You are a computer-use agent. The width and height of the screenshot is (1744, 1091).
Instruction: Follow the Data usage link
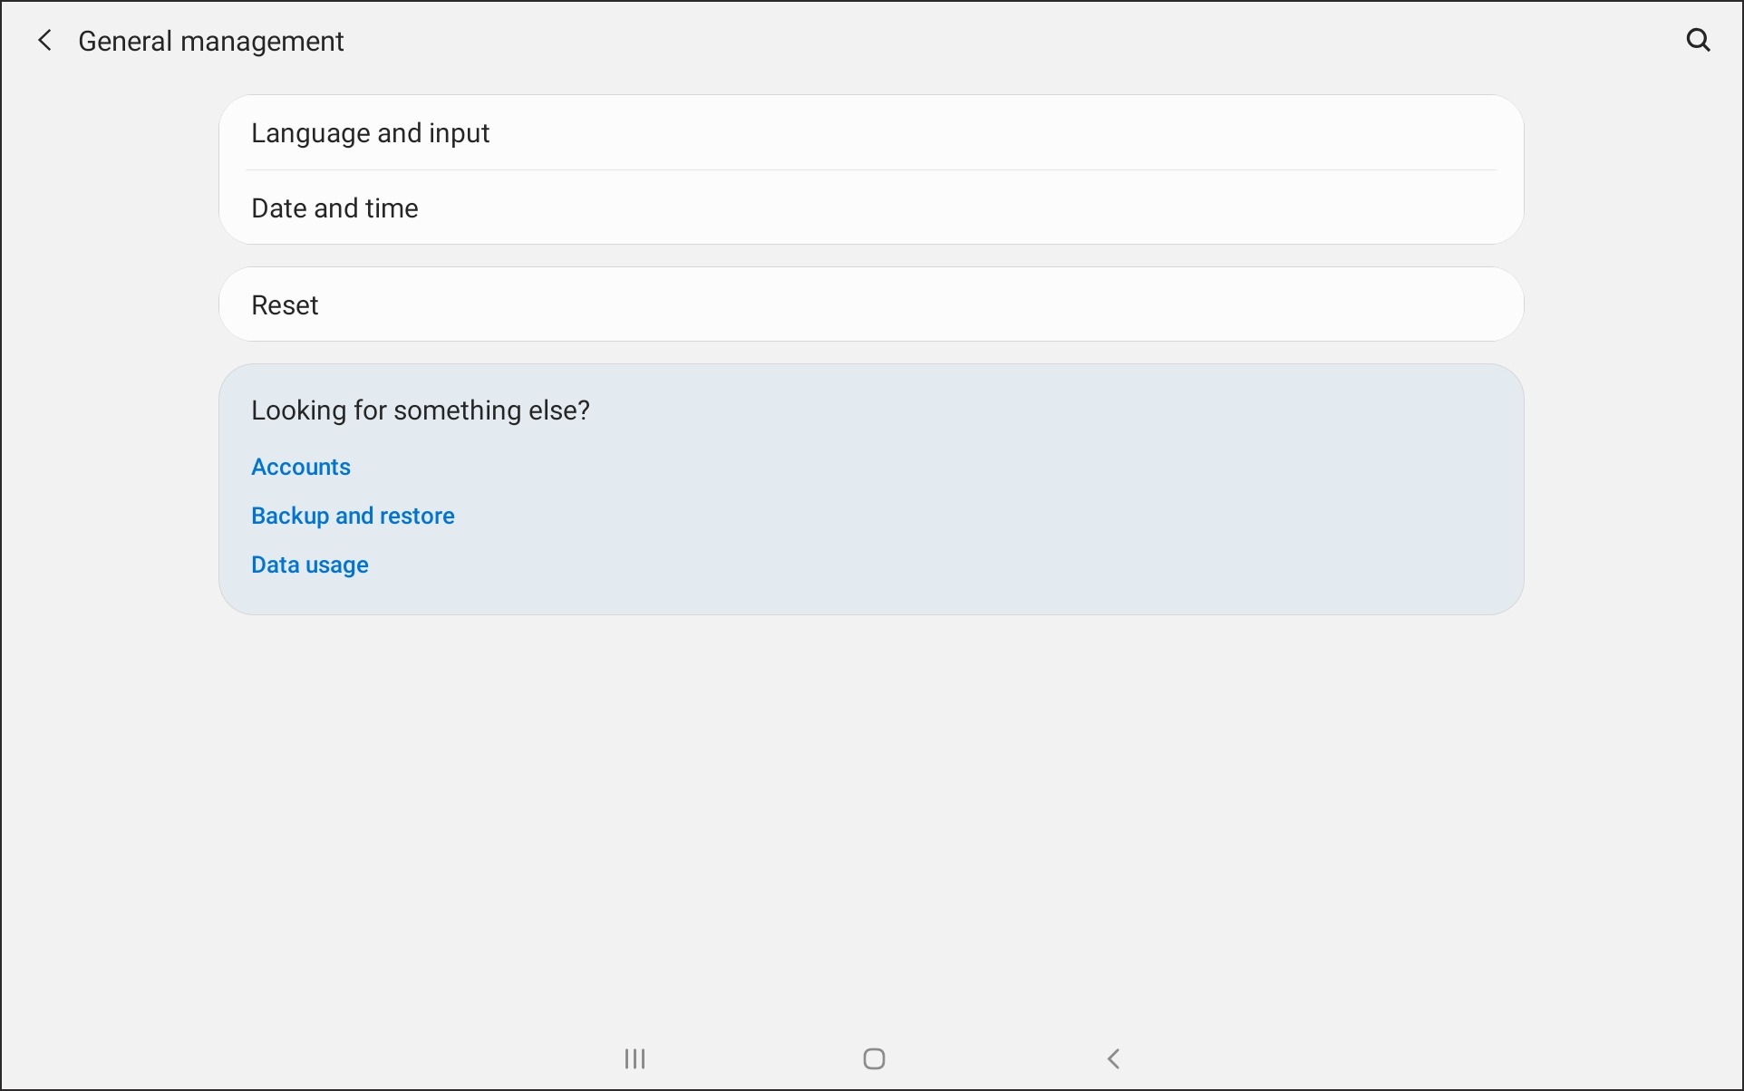point(310,565)
